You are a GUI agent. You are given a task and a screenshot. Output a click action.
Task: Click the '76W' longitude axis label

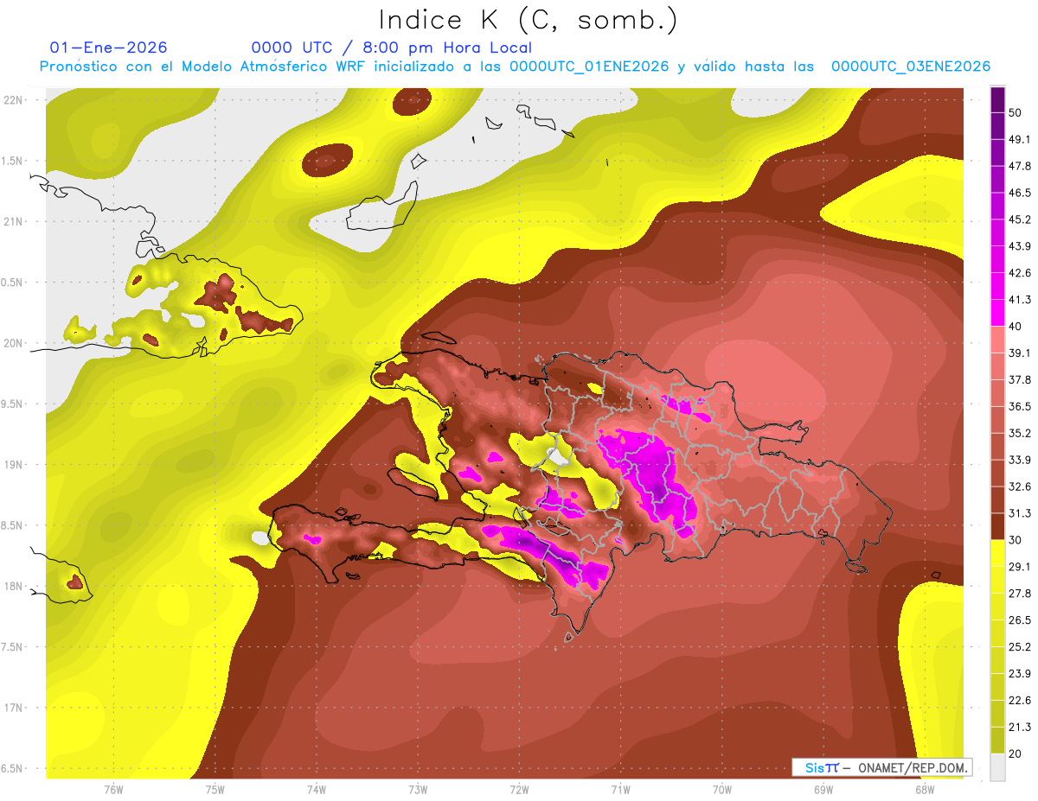(113, 790)
